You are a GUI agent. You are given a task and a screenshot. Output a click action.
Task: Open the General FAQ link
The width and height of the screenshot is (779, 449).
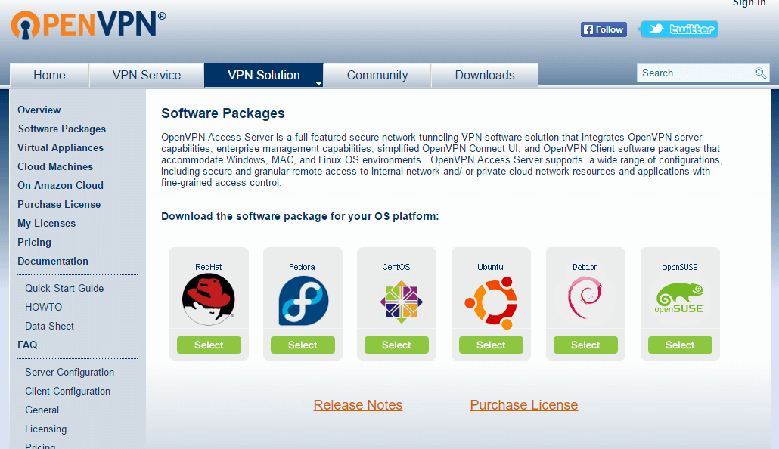(42, 410)
